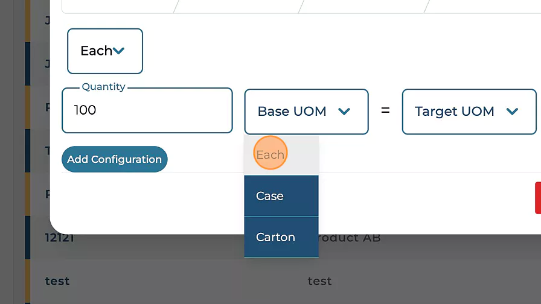Select the 12121 row in background table
Viewport: 541px width, 304px height.
59,238
